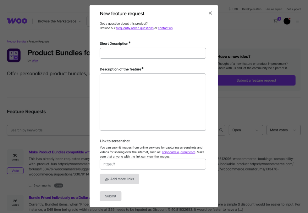Close the New feature request dialog
Screen dimensions: 308x213
210,13
